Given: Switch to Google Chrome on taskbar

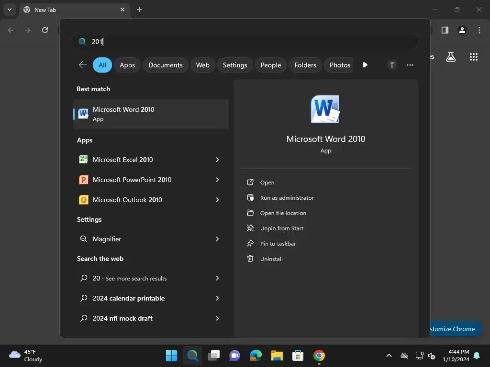Looking at the screenshot, I should 319,356.
